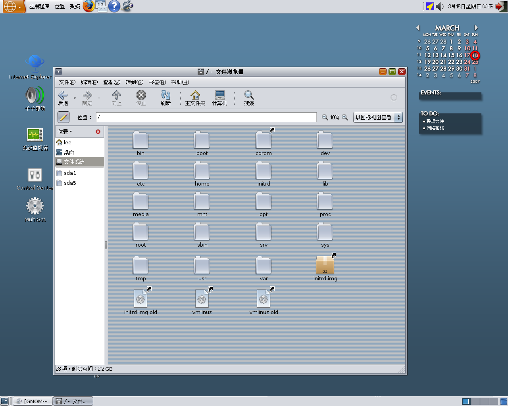Open the 转到 menu
Image resolution: width=508 pixels, height=406 pixels.
(x=134, y=82)
